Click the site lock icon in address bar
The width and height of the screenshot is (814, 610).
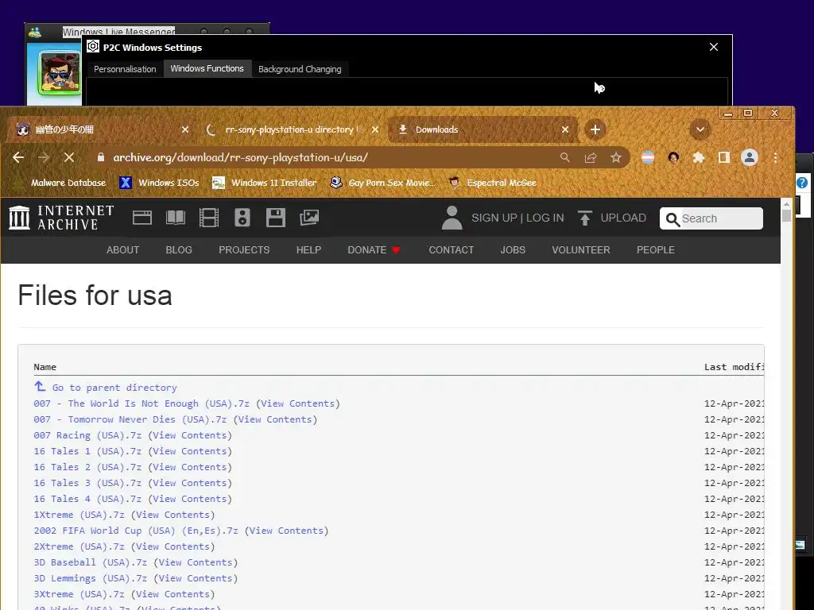pyautogui.click(x=101, y=158)
